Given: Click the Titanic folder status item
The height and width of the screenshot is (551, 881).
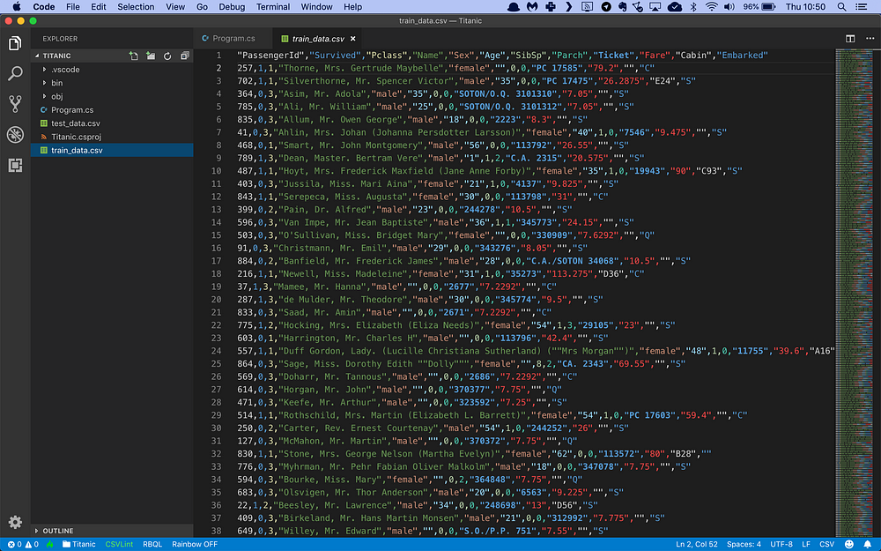Looking at the screenshot, I should click(78, 544).
